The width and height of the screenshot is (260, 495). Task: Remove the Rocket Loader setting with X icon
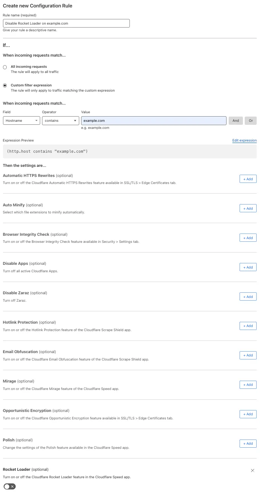click(253, 471)
